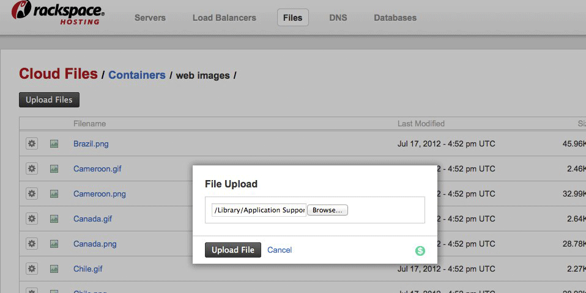
Task: Open Canada.png file link
Action: pyautogui.click(x=95, y=244)
